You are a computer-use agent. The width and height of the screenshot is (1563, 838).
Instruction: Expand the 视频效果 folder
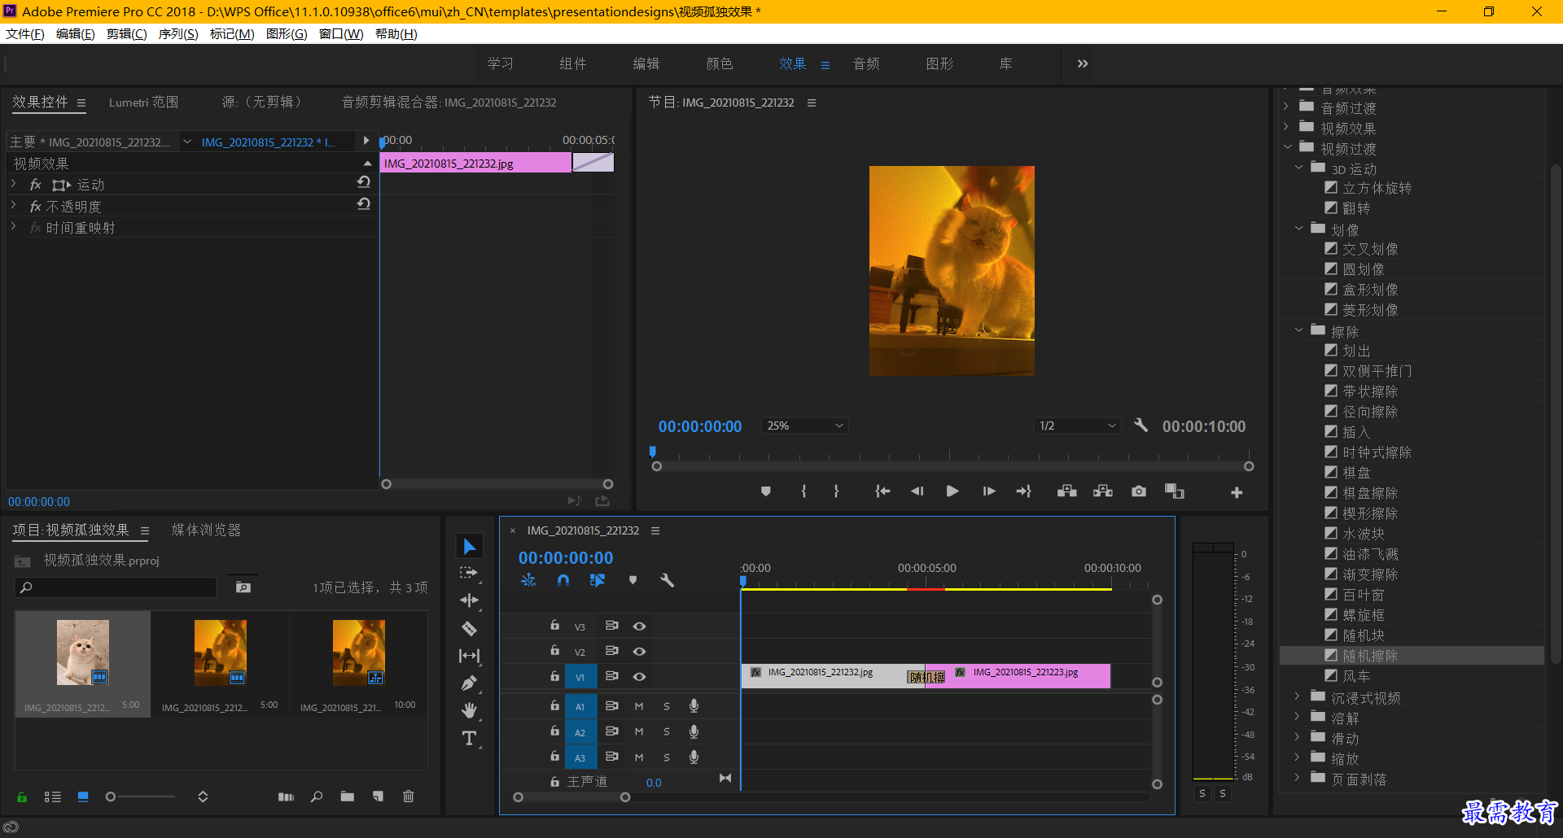[1287, 127]
